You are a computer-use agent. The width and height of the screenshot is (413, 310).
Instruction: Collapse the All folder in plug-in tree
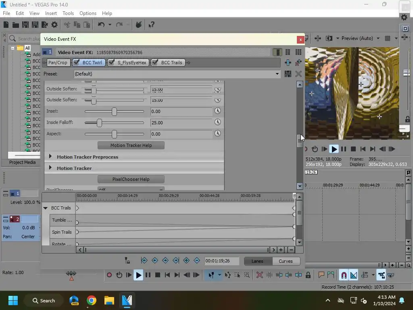click(13, 48)
